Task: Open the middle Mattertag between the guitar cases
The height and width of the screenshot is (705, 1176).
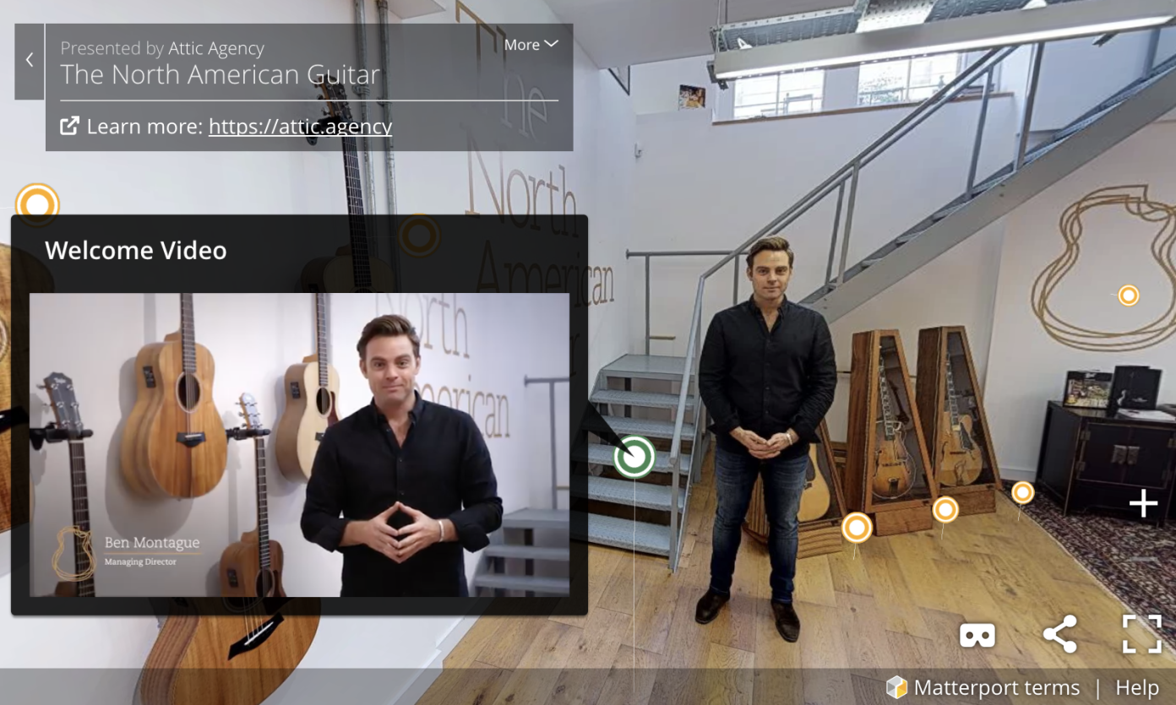Action: tap(944, 509)
